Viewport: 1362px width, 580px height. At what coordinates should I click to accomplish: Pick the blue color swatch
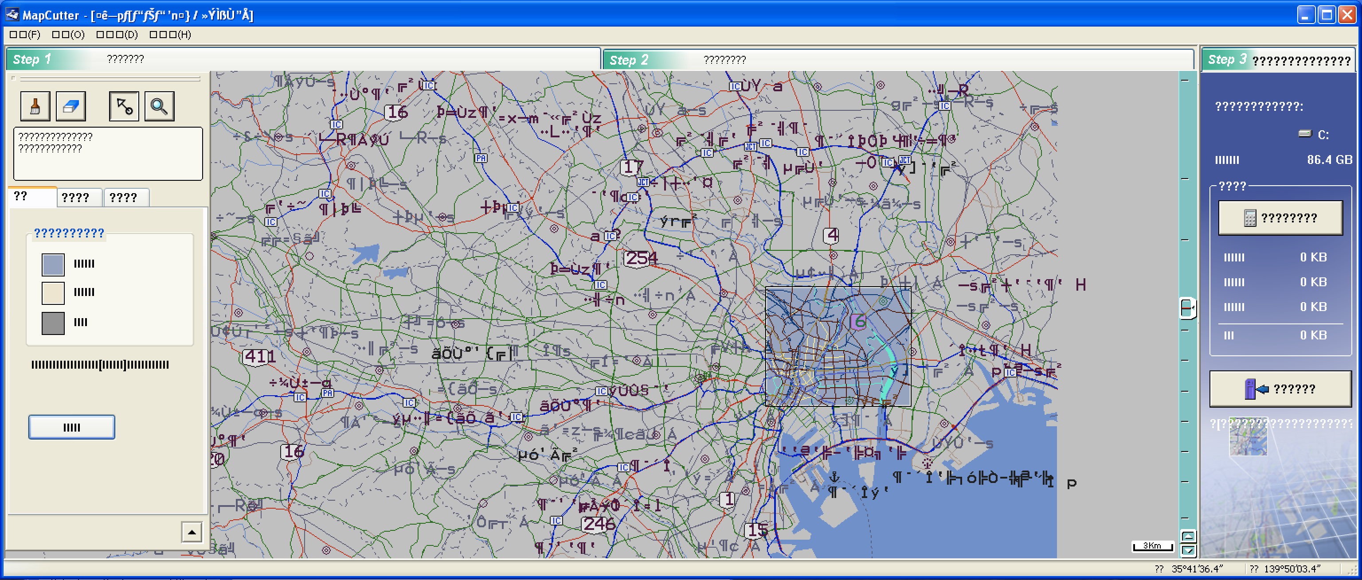coord(53,264)
